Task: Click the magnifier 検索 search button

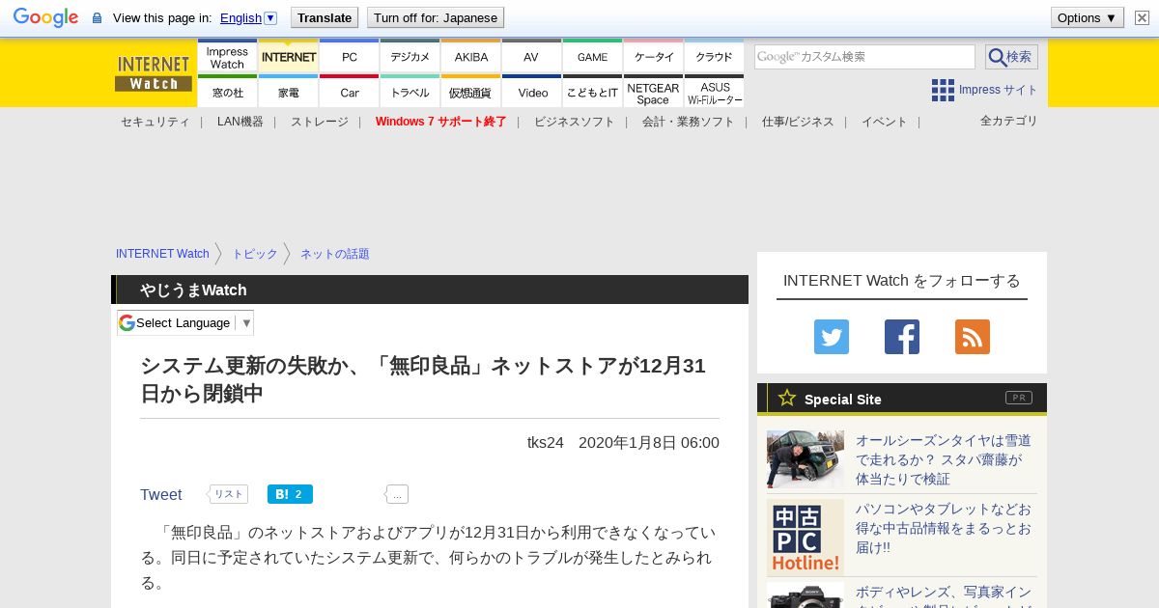Action: pos(1011,57)
